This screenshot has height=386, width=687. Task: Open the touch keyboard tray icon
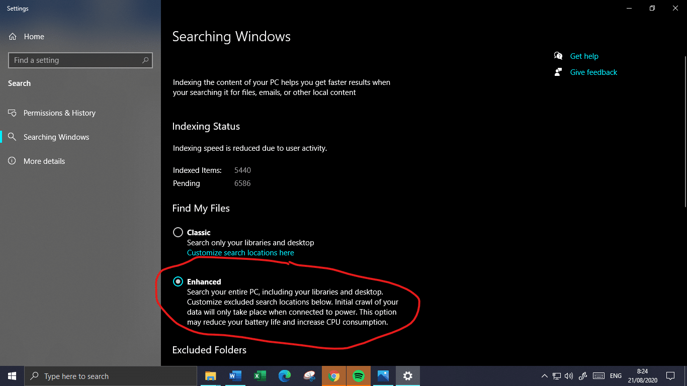(598, 376)
